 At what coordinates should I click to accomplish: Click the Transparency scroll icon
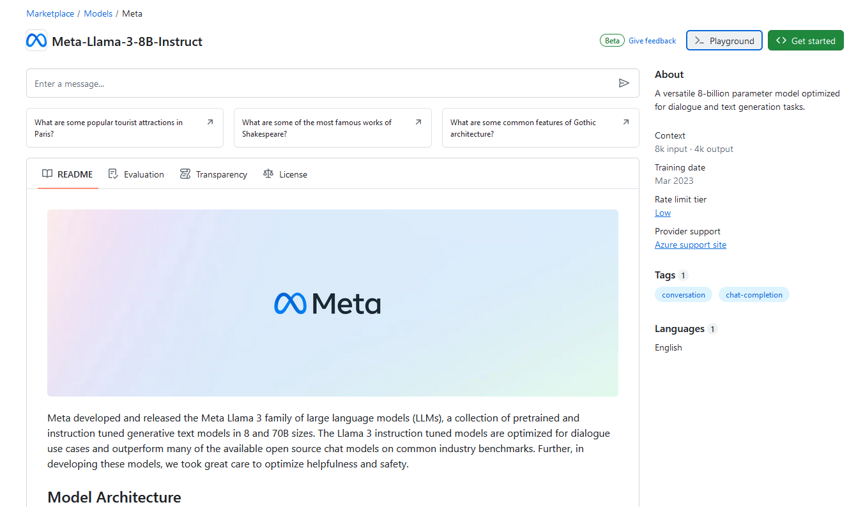click(x=185, y=174)
